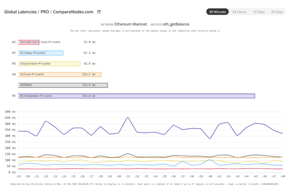Click the 0 ms y-axis label
The height and width of the screenshot is (193, 290).
tap(12, 172)
